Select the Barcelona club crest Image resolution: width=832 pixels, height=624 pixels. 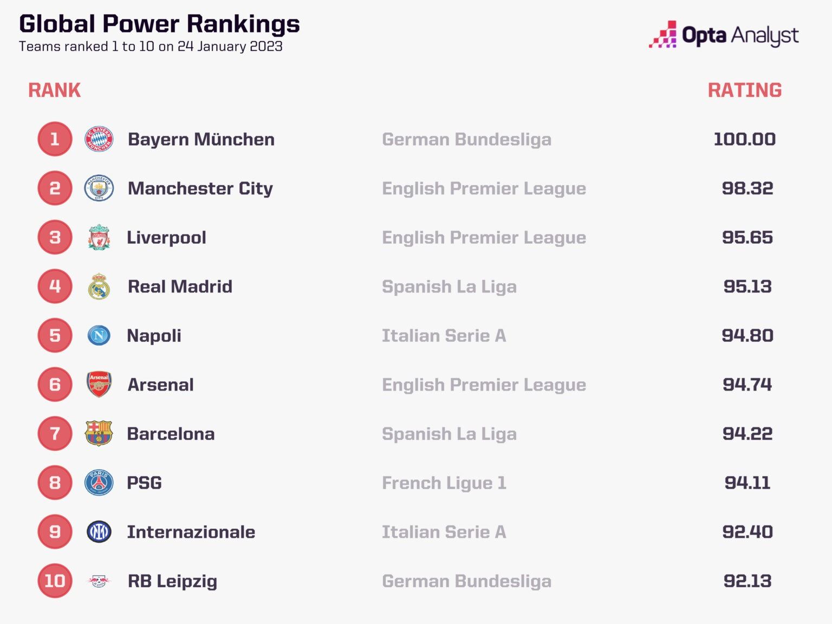click(99, 433)
